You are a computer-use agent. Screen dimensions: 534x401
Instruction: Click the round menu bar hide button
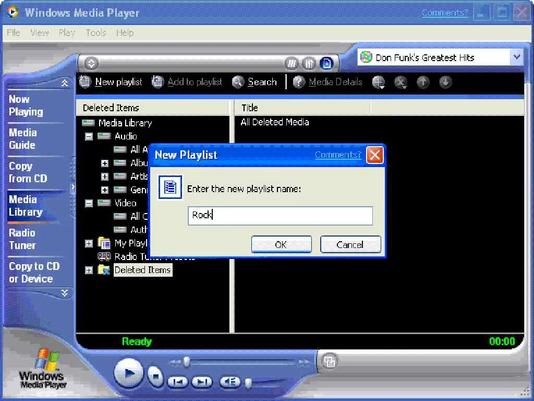pos(91,63)
